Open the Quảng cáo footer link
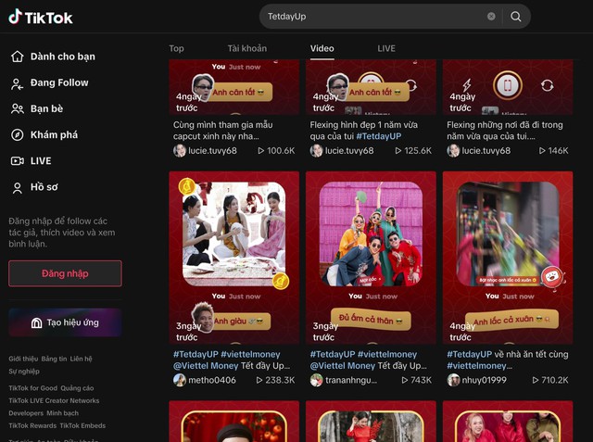 click(x=77, y=388)
